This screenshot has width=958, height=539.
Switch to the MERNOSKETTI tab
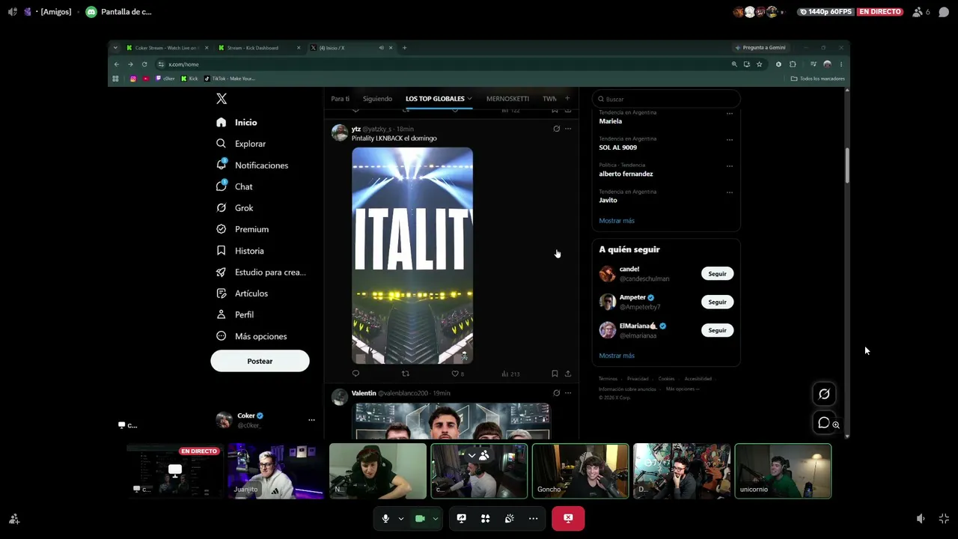click(507, 99)
